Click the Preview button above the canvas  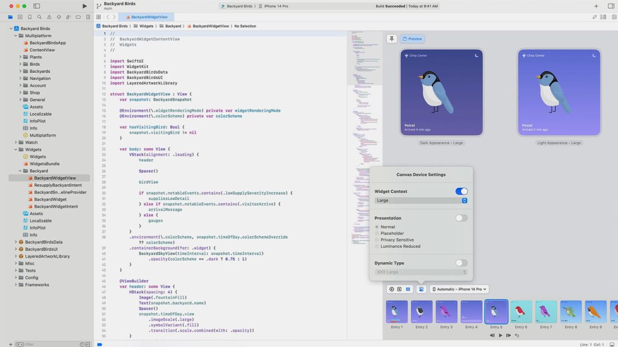pyautogui.click(x=413, y=39)
